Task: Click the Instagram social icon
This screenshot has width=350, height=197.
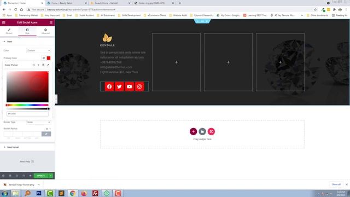Action: point(139,86)
